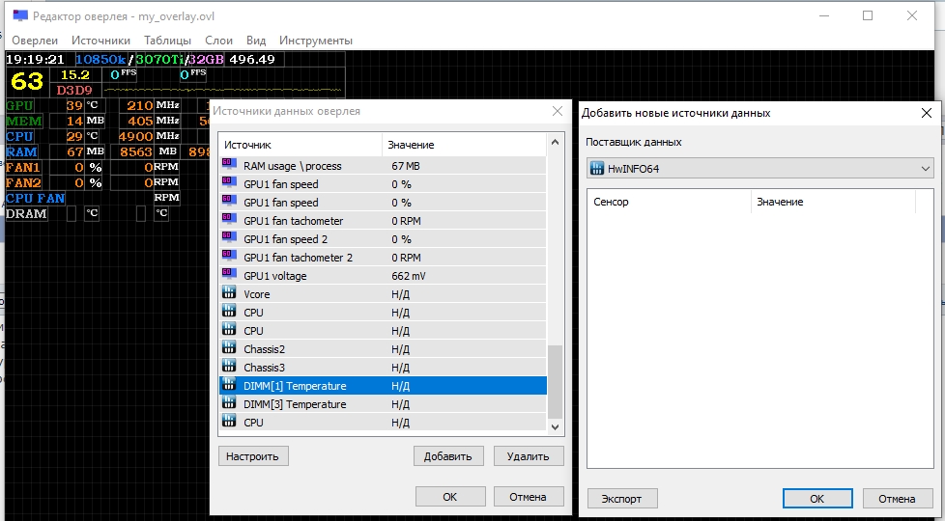Click frametime graph line in overlay
The height and width of the screenshot is (521, 945).
223,90
